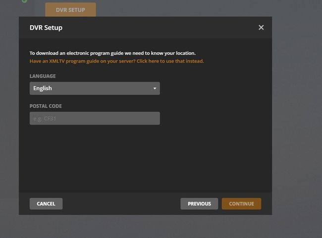Image resolution: width=322 pixels, height=238 pixels.
Task: Go back with the Previous button
Action: (x=199, y=203)
